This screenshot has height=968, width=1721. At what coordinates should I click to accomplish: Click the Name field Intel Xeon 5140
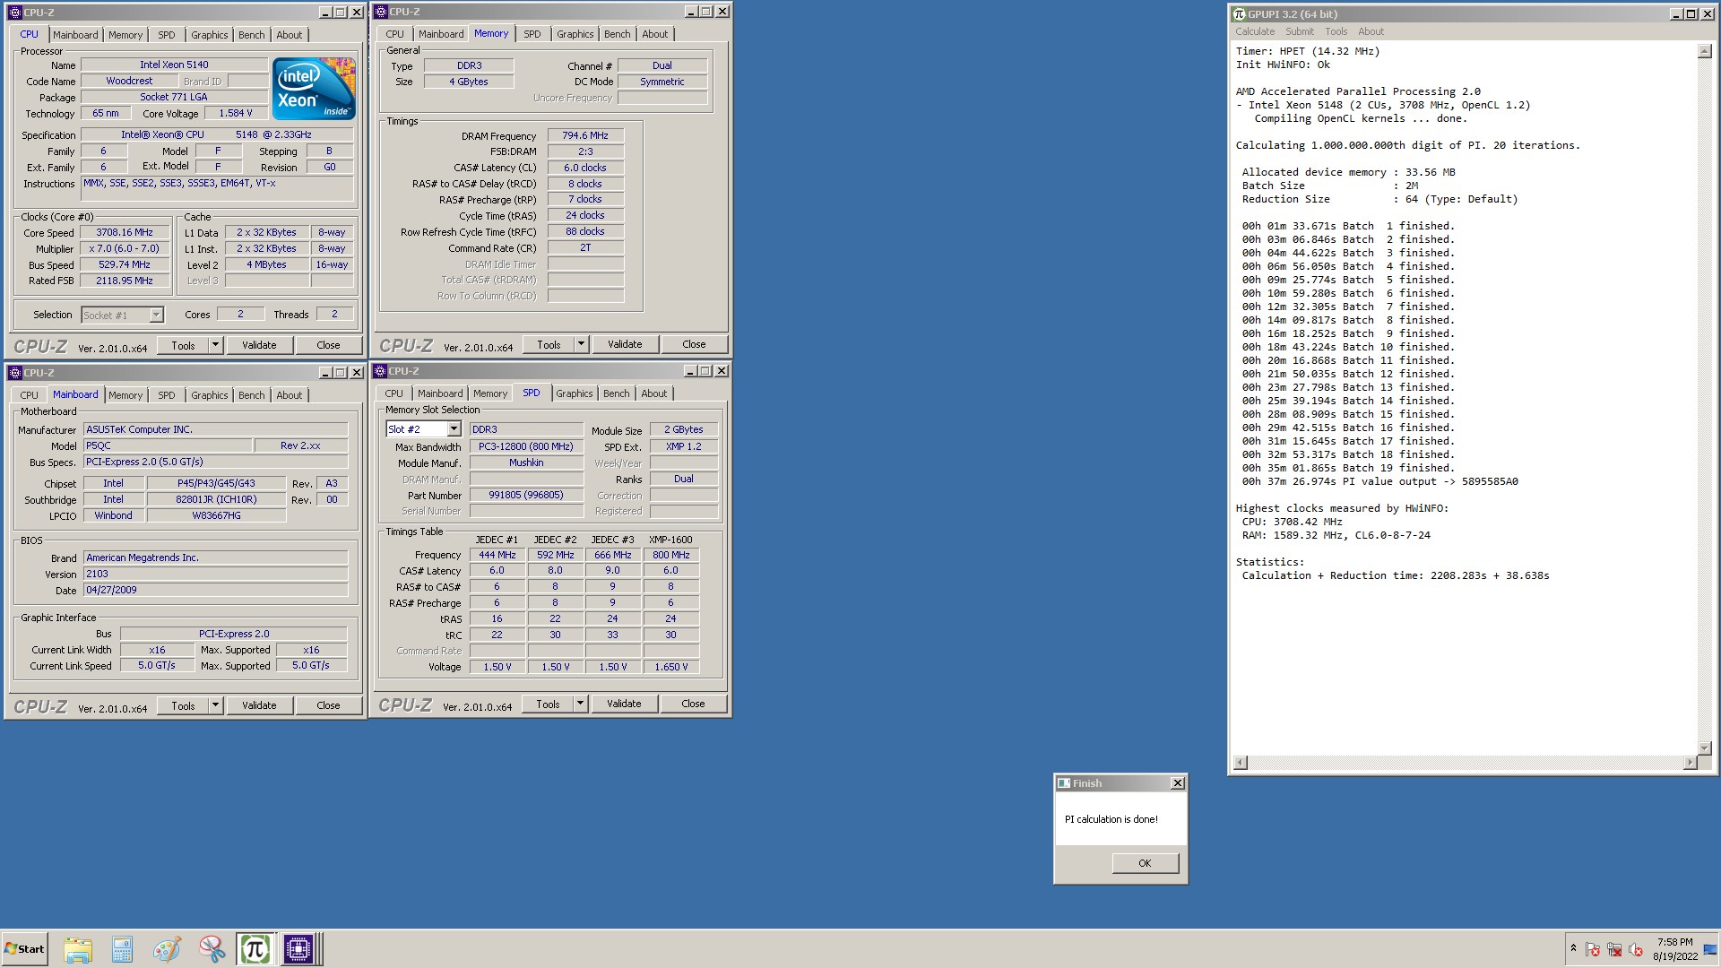174,65
